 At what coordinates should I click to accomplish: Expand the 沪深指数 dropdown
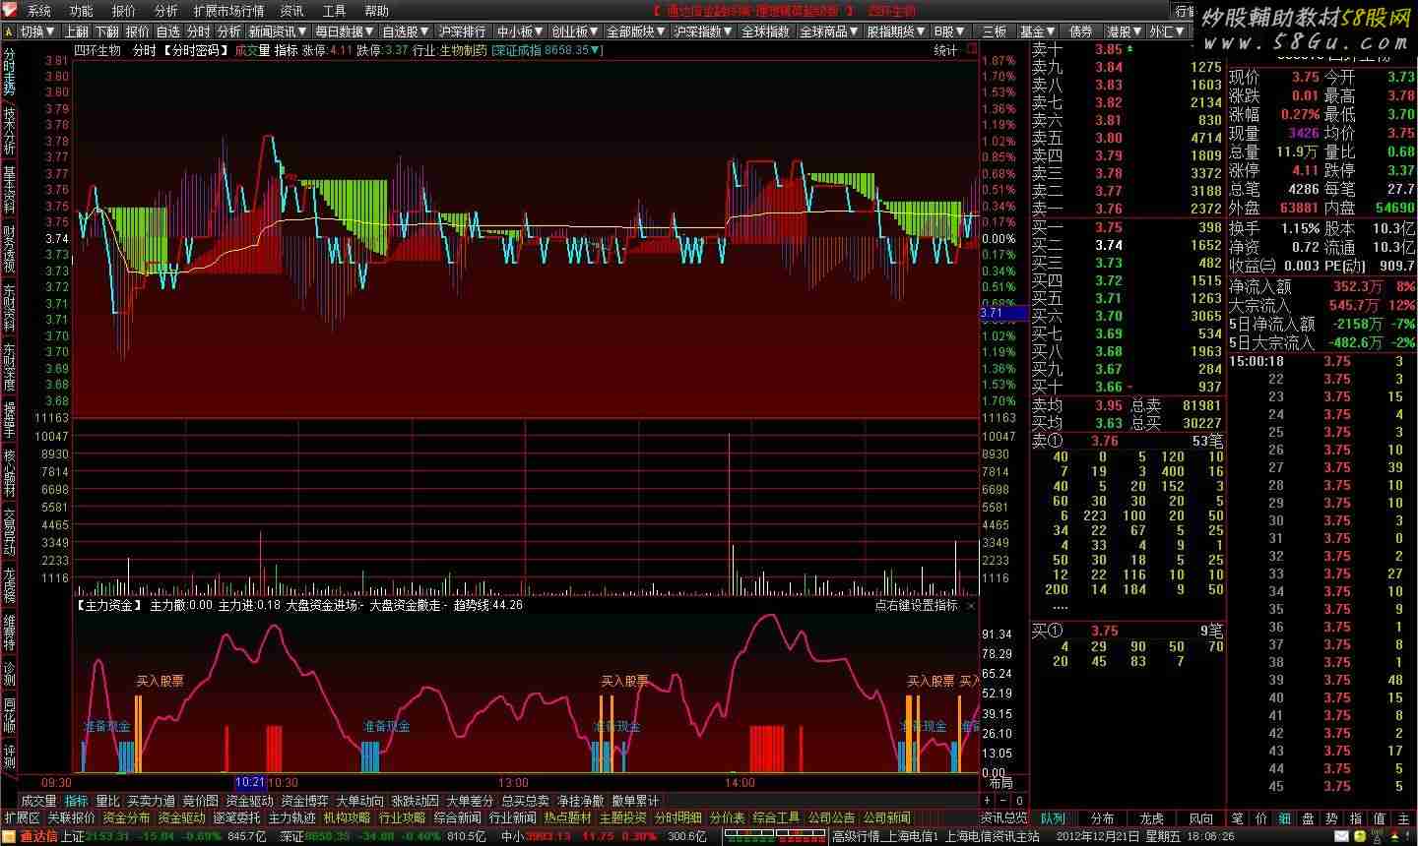tap(704, 31)
